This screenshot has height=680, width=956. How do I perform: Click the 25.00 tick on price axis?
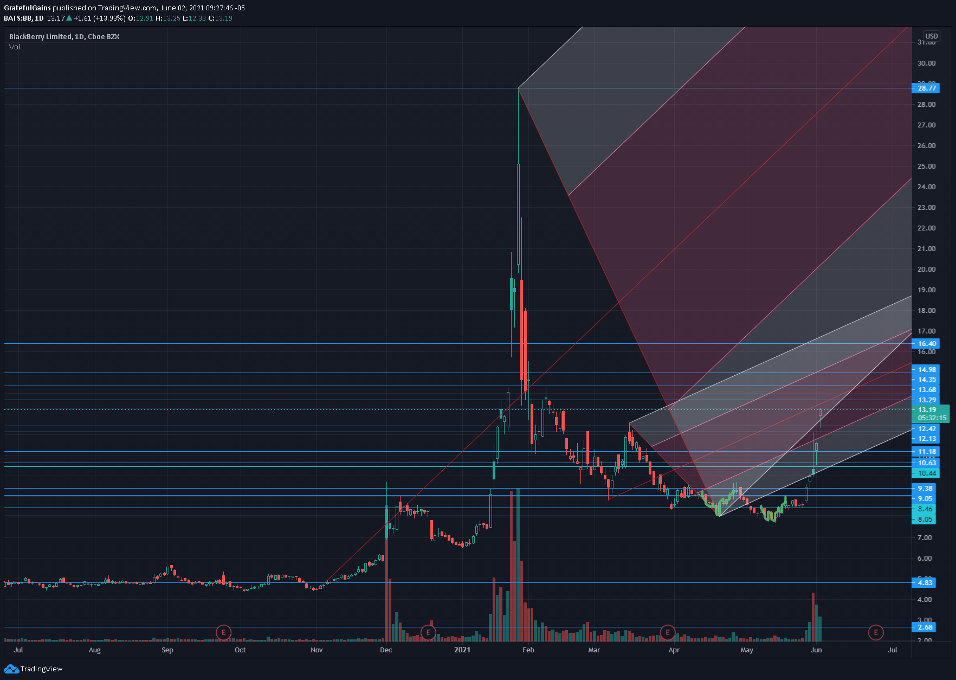[926, 166]
